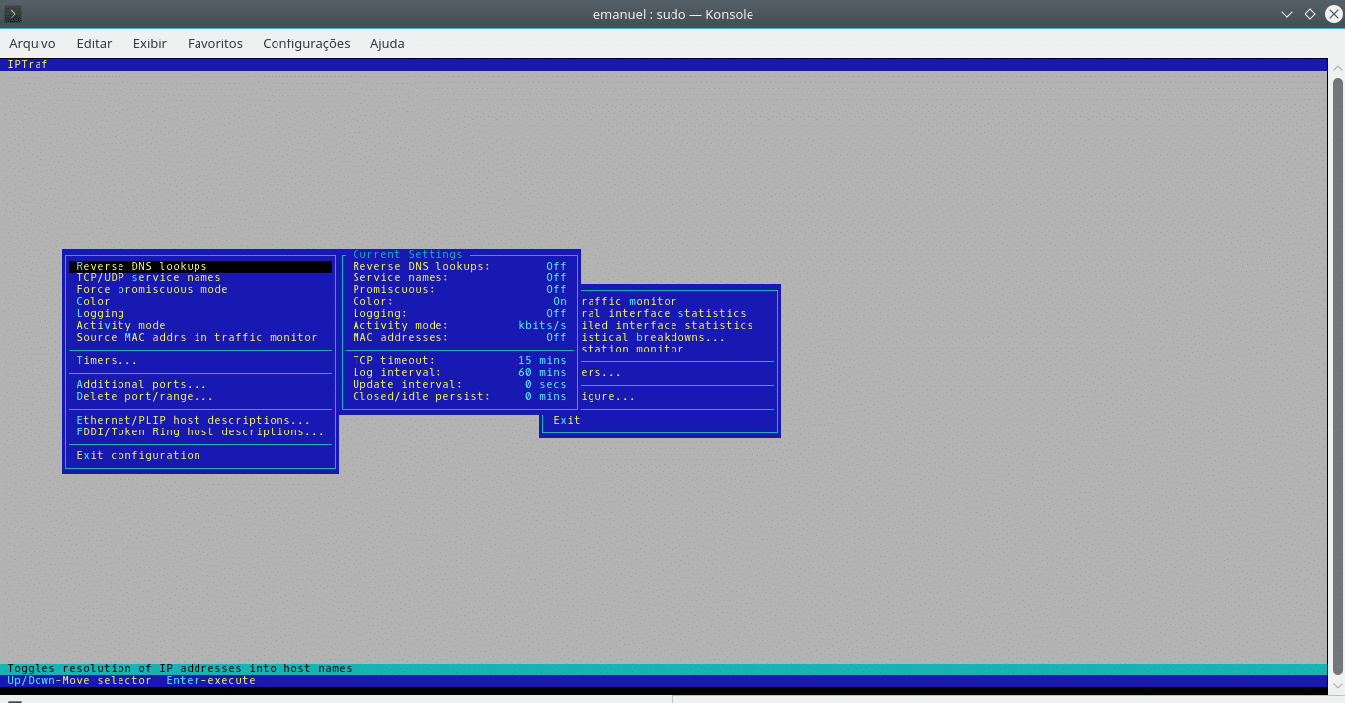Image resolution: width=1345 pixels, height=703 pixels.
Task: Select General interface statistics item
Action: pyautogui.click(x=664, y=313)
